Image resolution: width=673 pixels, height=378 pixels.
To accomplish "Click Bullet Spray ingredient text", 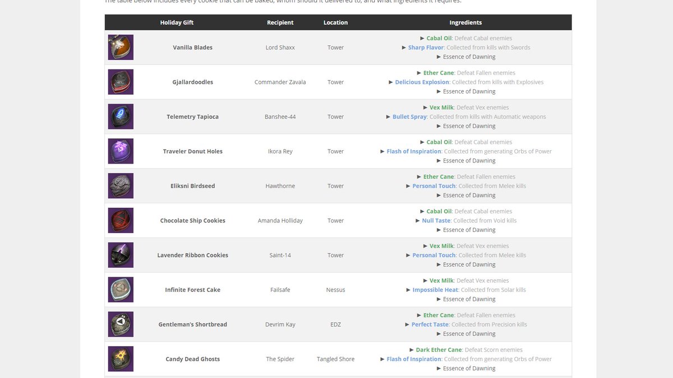I will [x=409, y=117].
